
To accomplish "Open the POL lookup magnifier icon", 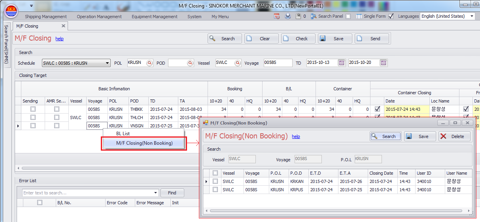I will (x=149, y=63).
